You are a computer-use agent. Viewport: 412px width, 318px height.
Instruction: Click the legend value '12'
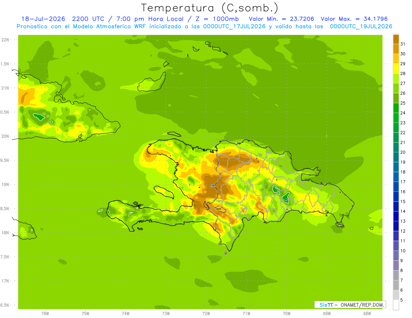pos(403,231)
